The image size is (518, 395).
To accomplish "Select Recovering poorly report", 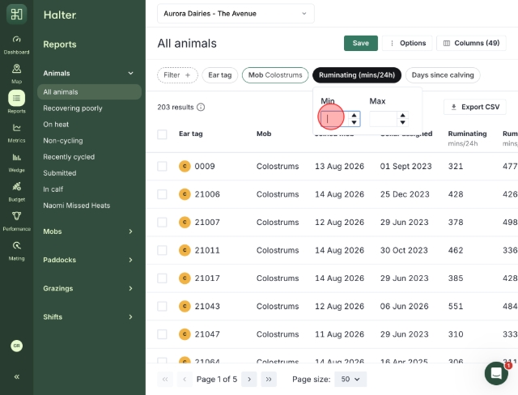I will click(73, 108).
